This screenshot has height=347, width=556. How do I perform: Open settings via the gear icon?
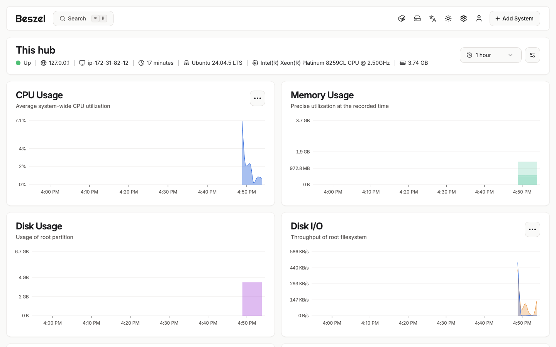click(x=463, y=19)
